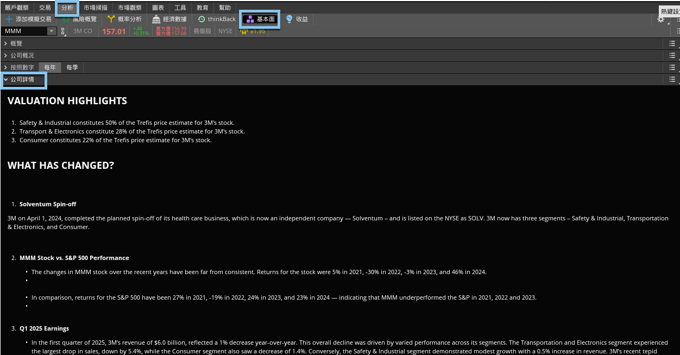Viewport: 680px width, 355px height.
Task: Open the list menu icon on the 公司詳情 row
Action: click(672, 79)
